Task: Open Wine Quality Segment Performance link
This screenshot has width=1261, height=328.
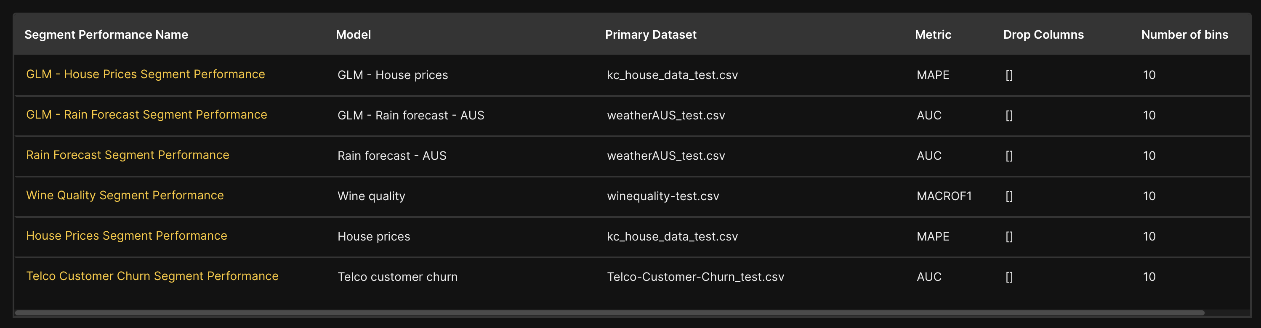Action: 125,196
